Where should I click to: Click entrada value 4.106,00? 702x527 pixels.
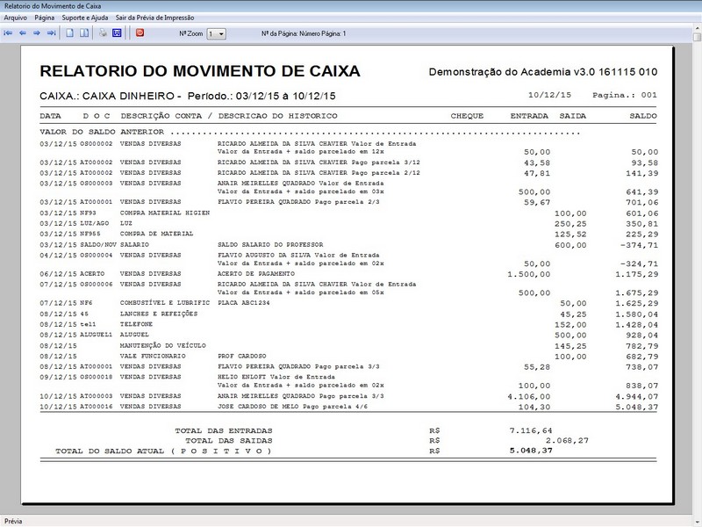[529, 397]
